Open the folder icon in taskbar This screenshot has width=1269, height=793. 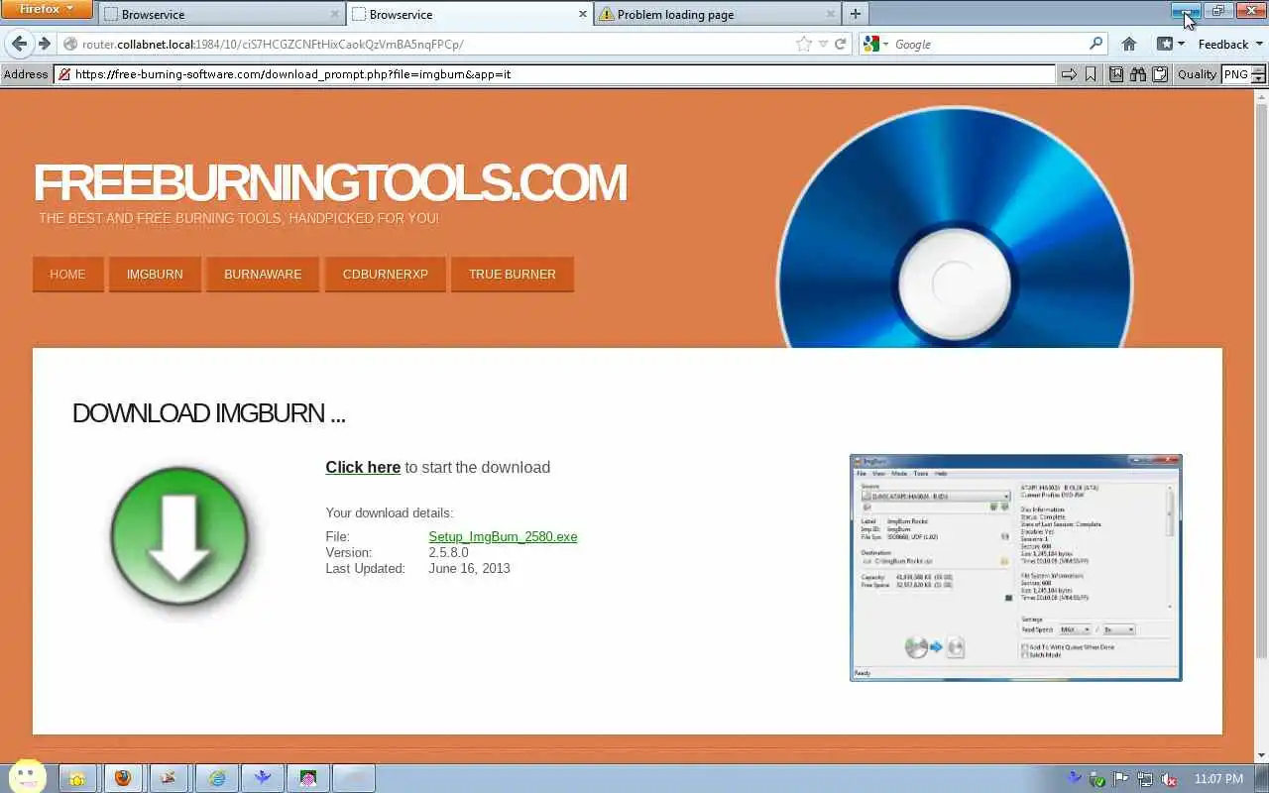(x=77, y=779)
